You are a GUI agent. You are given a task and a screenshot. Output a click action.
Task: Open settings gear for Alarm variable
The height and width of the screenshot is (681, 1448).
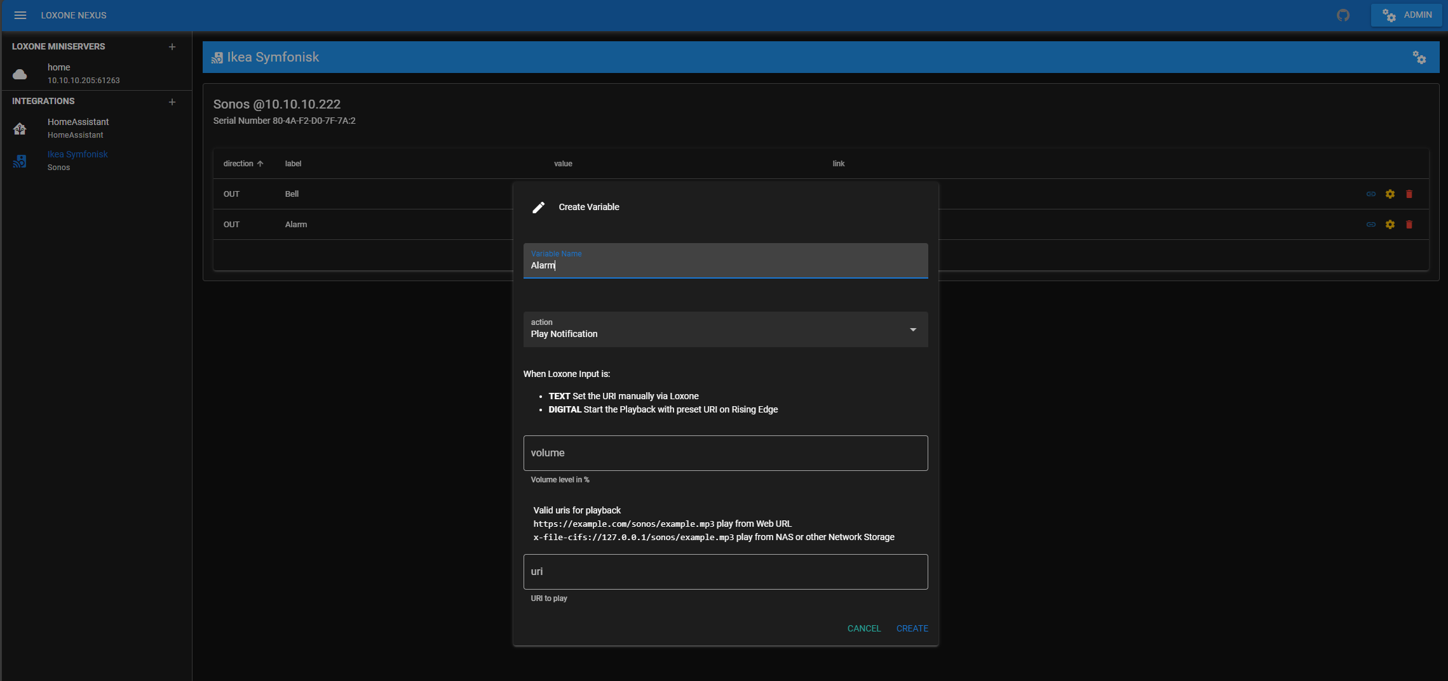(x=1390, y=225)
